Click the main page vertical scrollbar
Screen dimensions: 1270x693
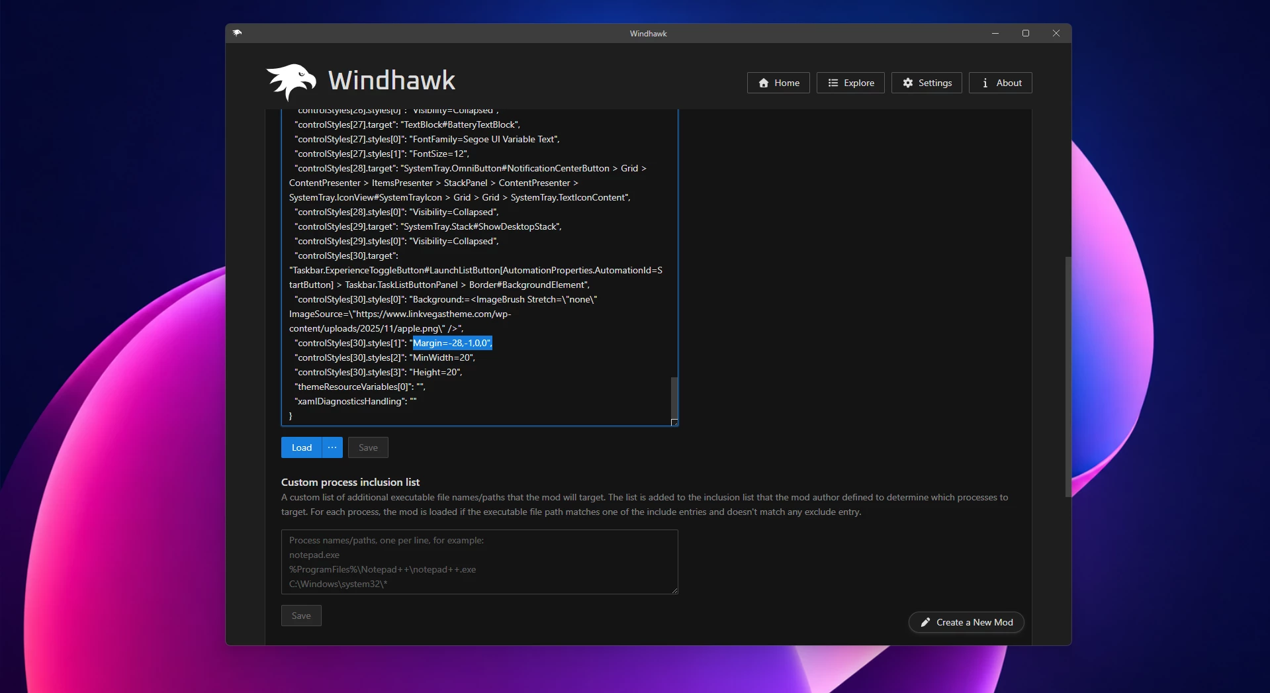point(1067,377)
